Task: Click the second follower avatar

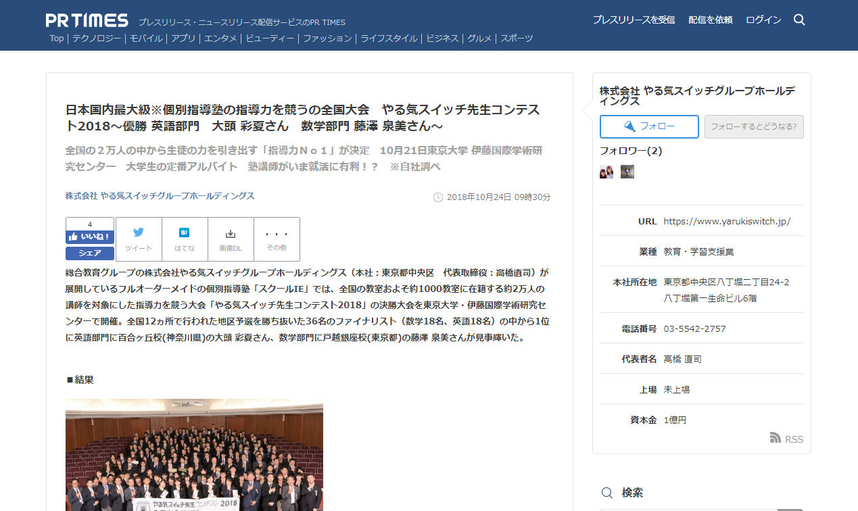Action: tap(627, 172)
